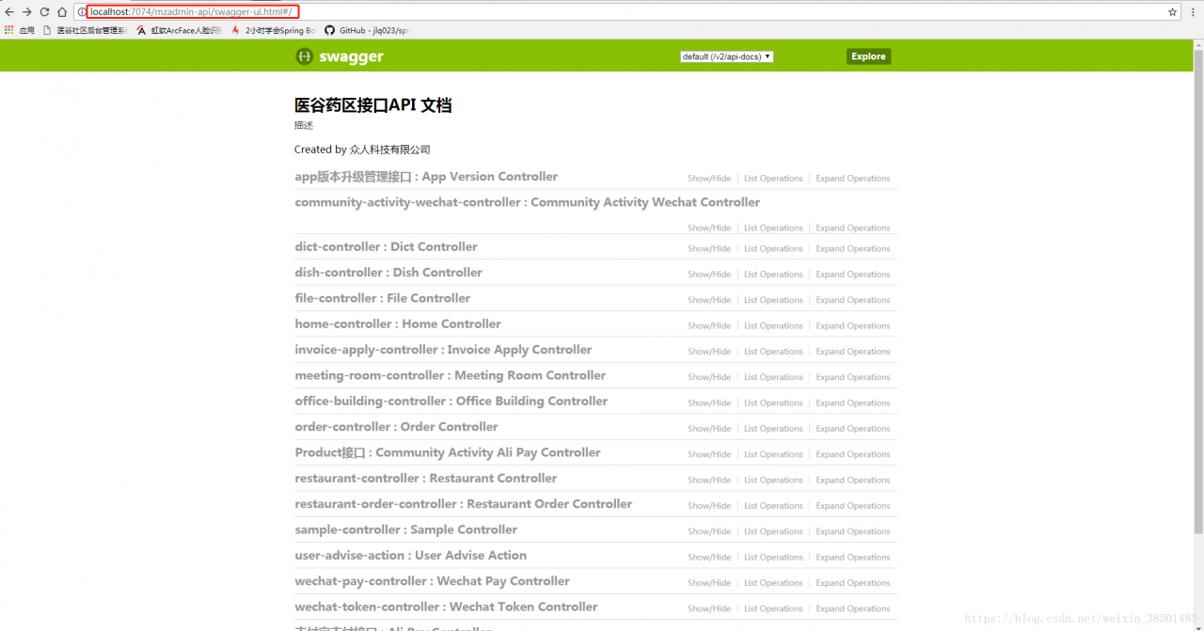Expand Operations for Product接口 Ali Pay Controller

tap(853, 454)
